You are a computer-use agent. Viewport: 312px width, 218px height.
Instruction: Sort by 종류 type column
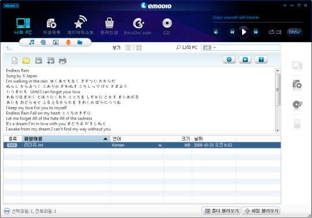click(x=13, y=139)
